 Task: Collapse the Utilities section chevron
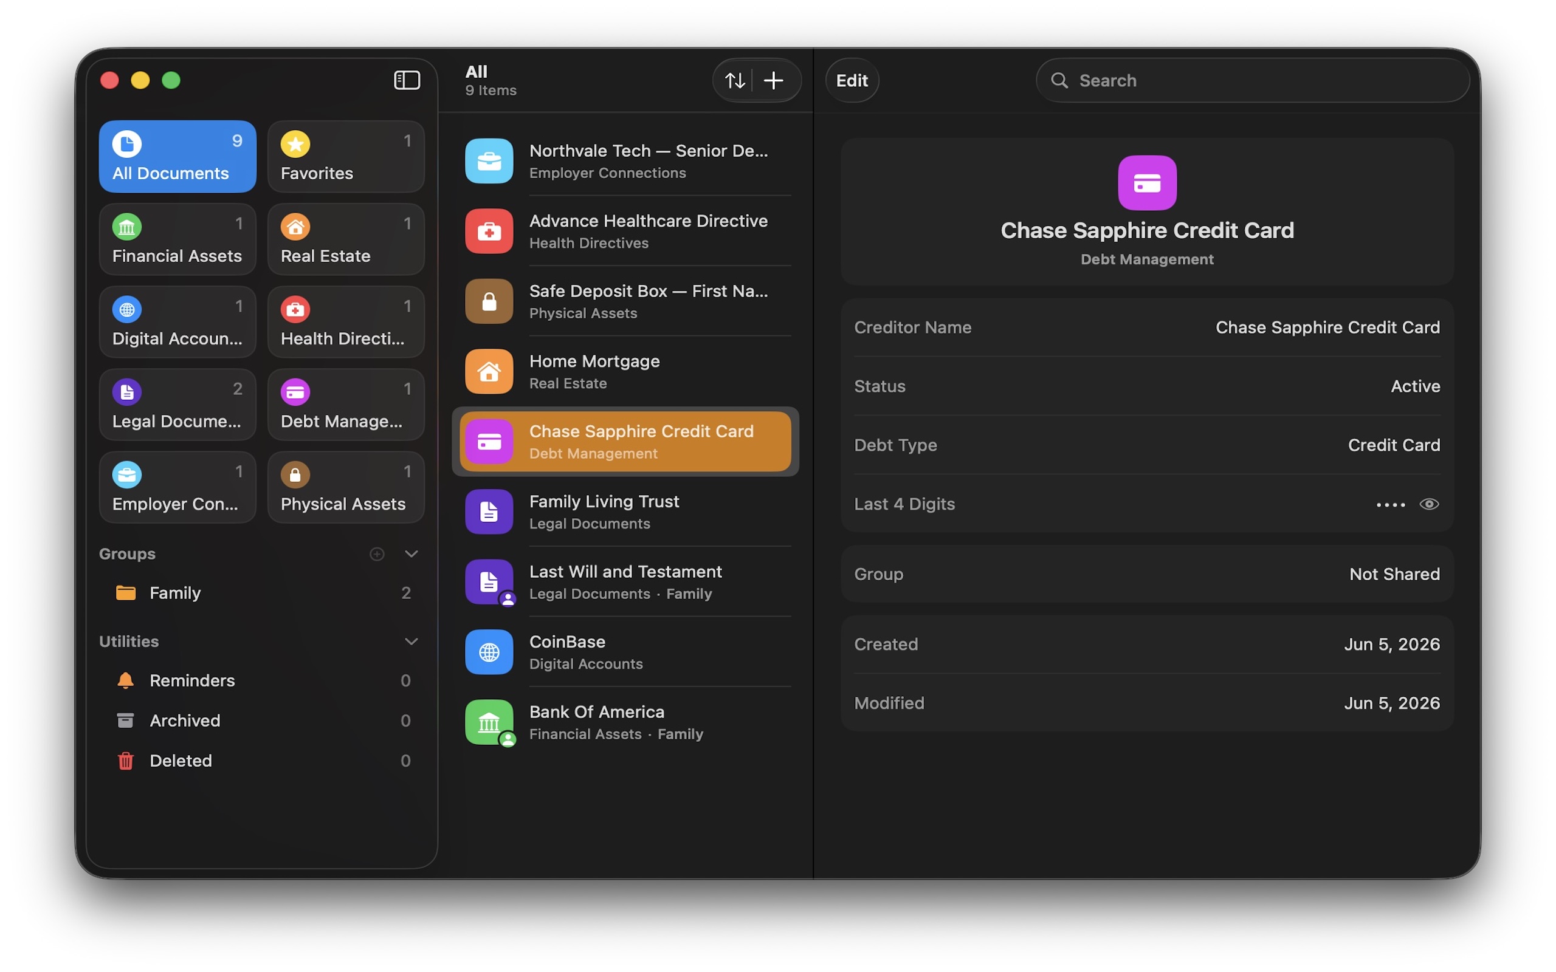(411, 641)
